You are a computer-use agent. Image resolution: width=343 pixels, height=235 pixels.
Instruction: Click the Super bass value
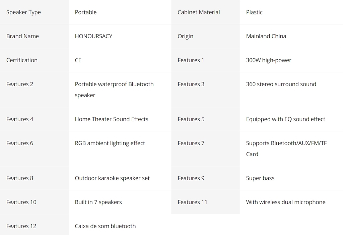(x=260, y=178)
